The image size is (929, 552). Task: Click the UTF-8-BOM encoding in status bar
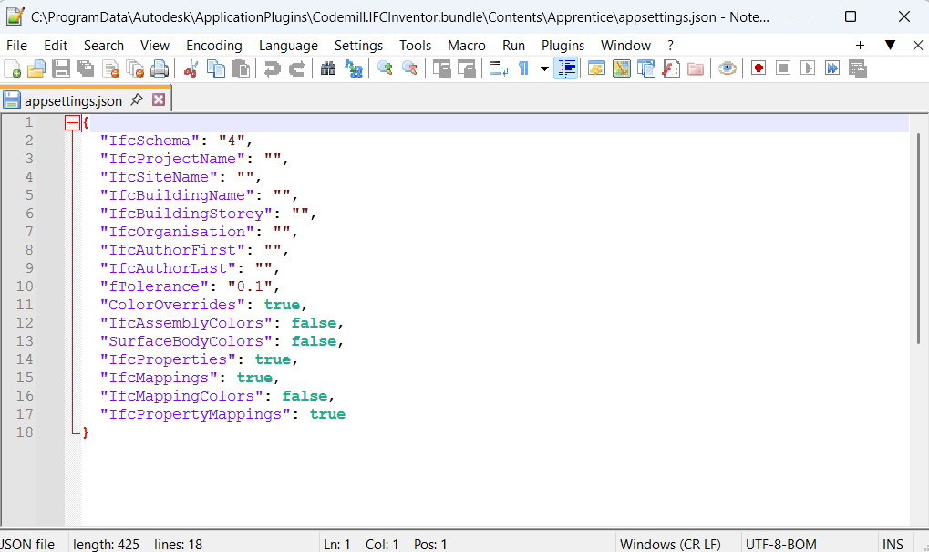(782, 544)
